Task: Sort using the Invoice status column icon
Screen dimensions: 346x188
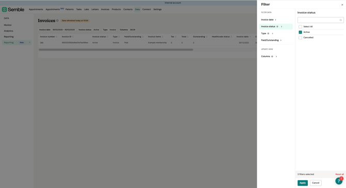Action: click(x=107, y=37)
